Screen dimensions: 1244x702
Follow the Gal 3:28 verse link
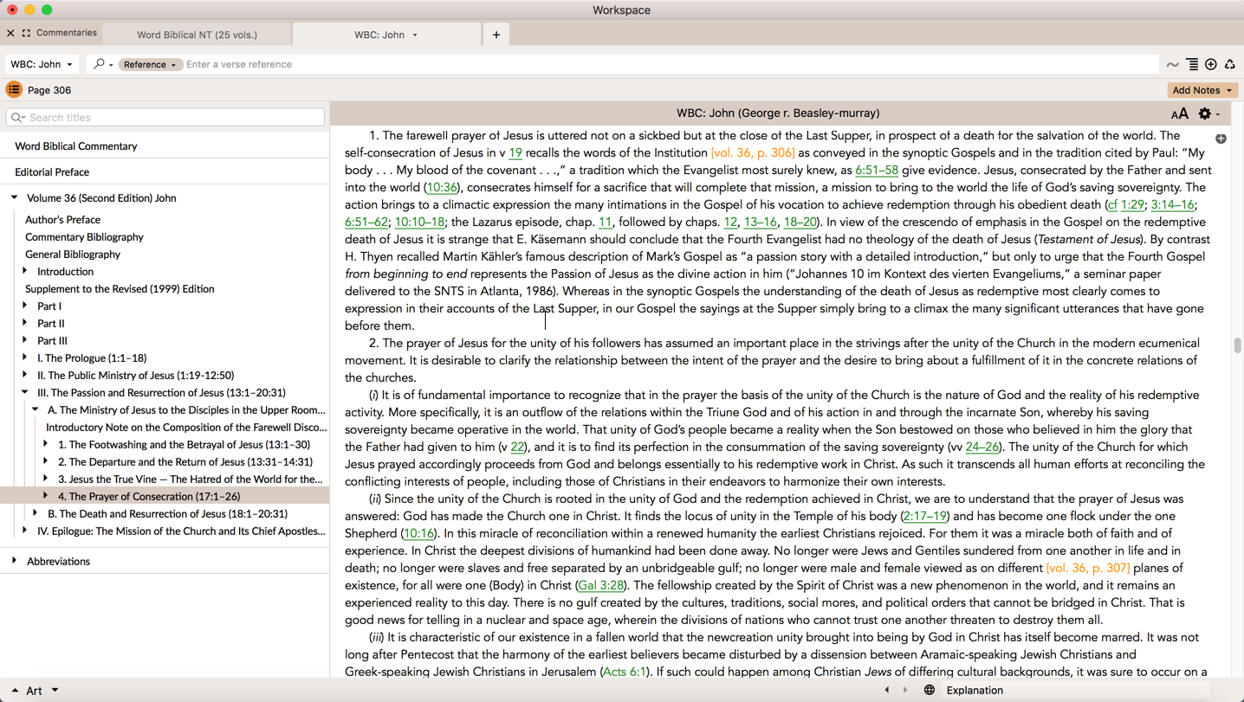coord(601,586)
